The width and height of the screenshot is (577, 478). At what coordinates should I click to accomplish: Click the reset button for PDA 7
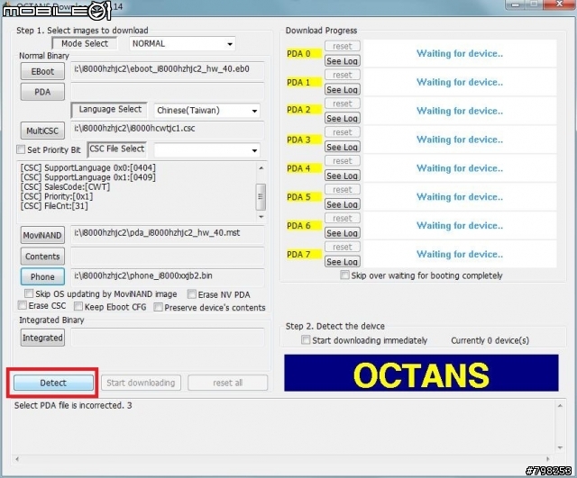coord(343,247)
